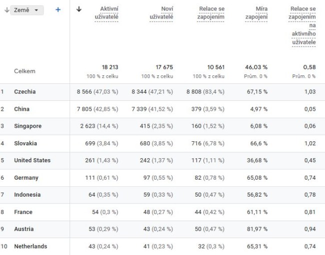325x255 pixels.
Task: Sort by Relace se zapojením column
Action: tap(211, 13)
